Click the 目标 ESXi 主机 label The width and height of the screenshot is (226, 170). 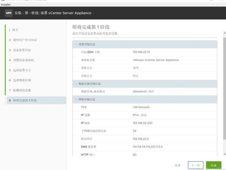coord(90,52)
